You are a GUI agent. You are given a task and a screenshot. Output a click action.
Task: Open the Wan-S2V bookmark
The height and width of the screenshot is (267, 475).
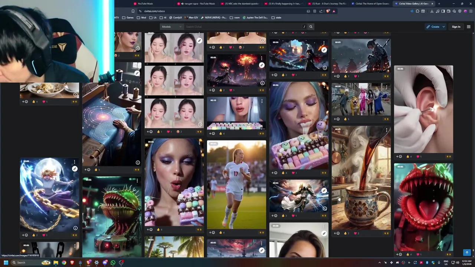pyautogui.click(x=191, y=17)
